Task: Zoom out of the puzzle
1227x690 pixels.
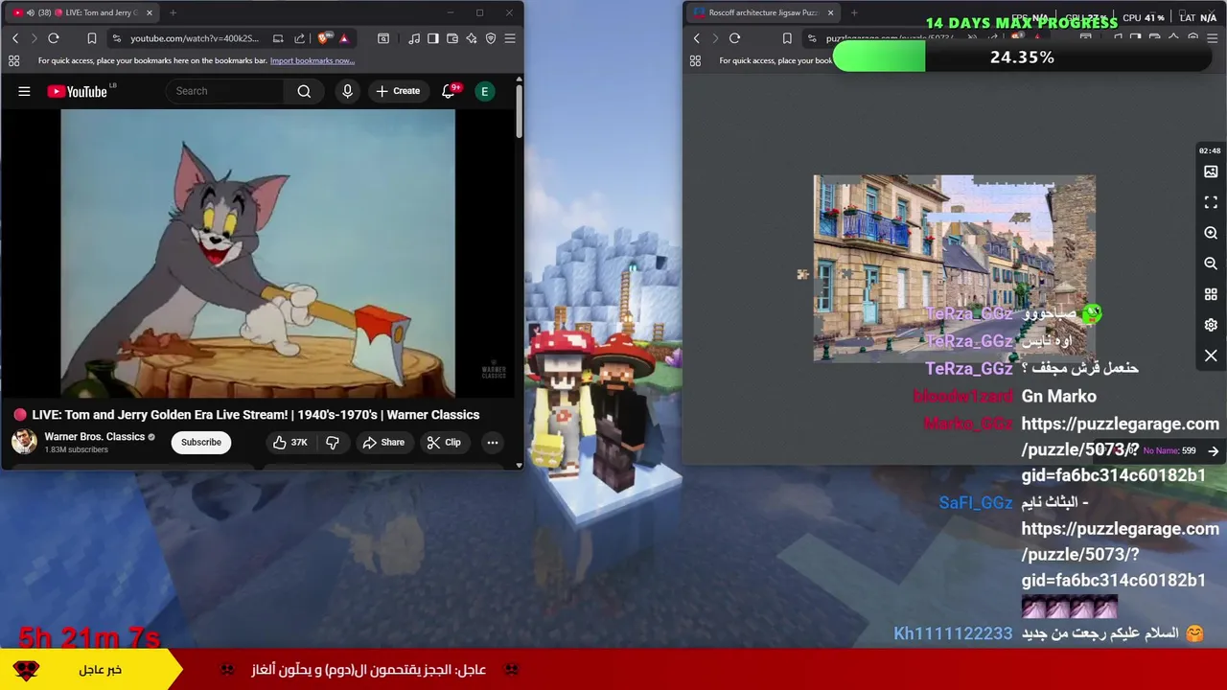Action: (x=1211, y=264)
